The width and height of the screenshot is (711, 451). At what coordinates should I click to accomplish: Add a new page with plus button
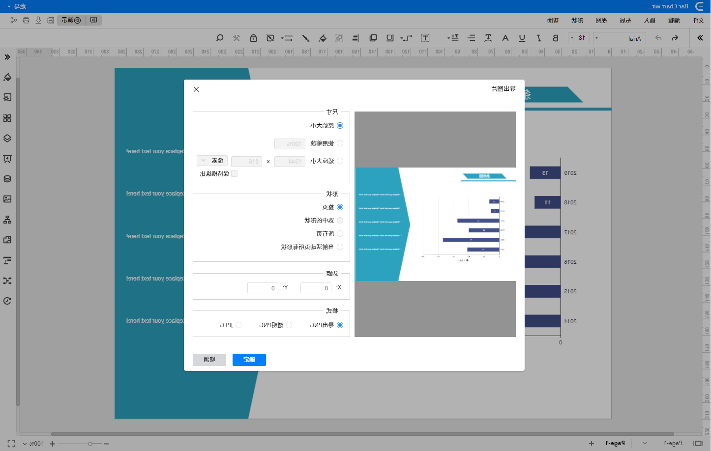[x=592, y=444]
